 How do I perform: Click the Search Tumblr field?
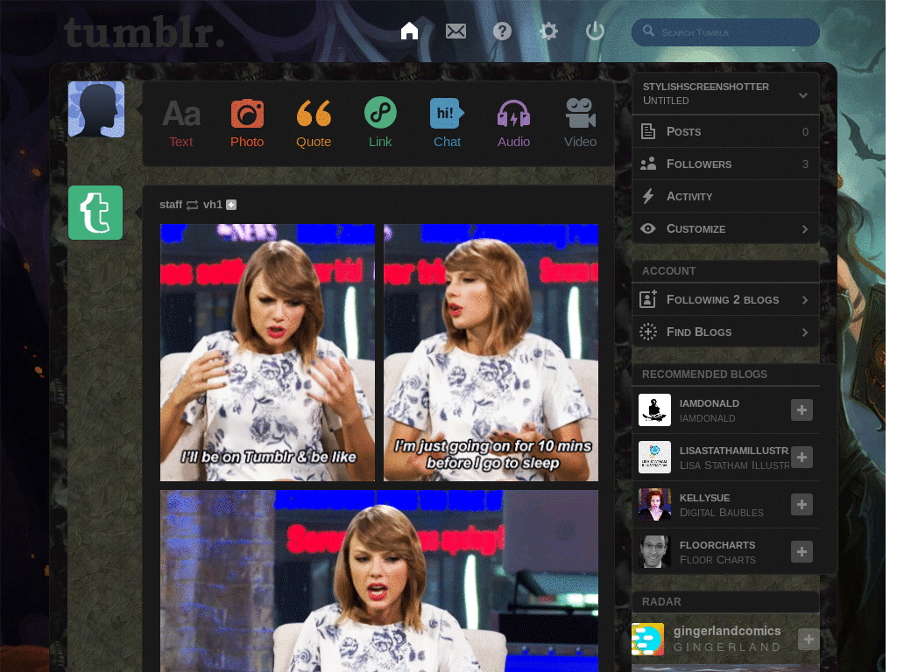pos(725,32)
